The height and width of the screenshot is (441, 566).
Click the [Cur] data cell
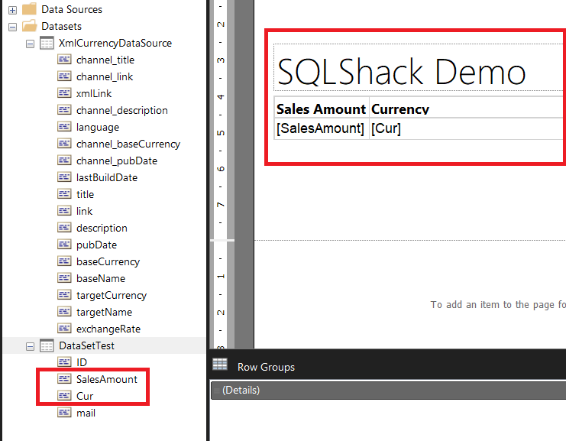[467, 128]
